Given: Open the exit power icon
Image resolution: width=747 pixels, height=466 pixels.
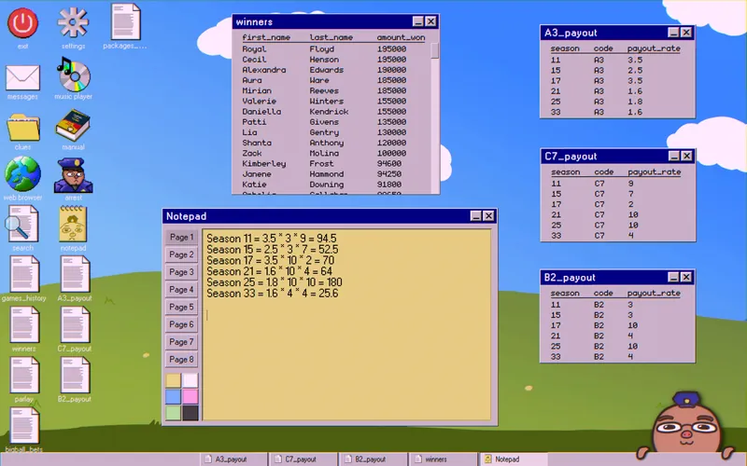Looking at the screenshot, I should (x=22, y=22).
